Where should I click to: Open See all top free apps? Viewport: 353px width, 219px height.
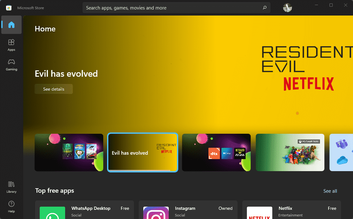coord(330,191)
